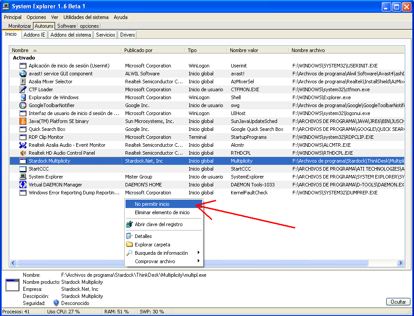Switch to the Addons IE tab
The height and width of the screenshot is (316, 414).
point(34,35)
